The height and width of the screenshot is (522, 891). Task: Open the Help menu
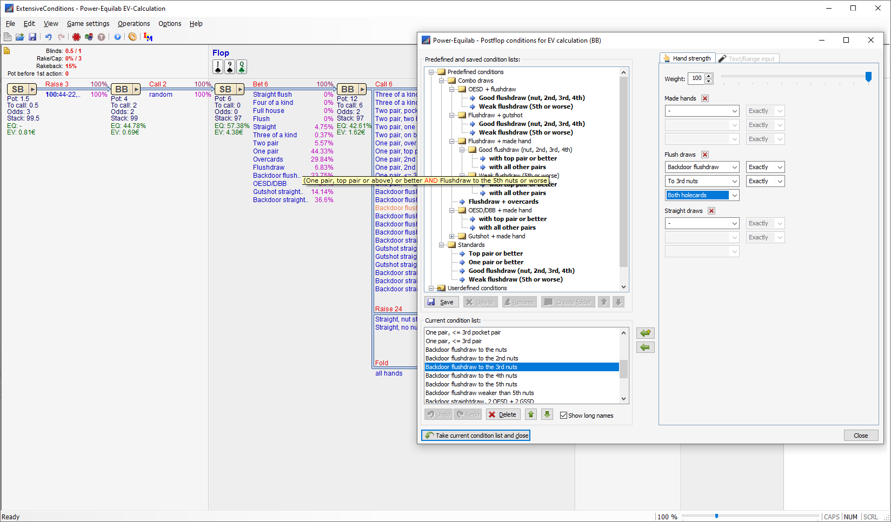[x=196, y=24]
